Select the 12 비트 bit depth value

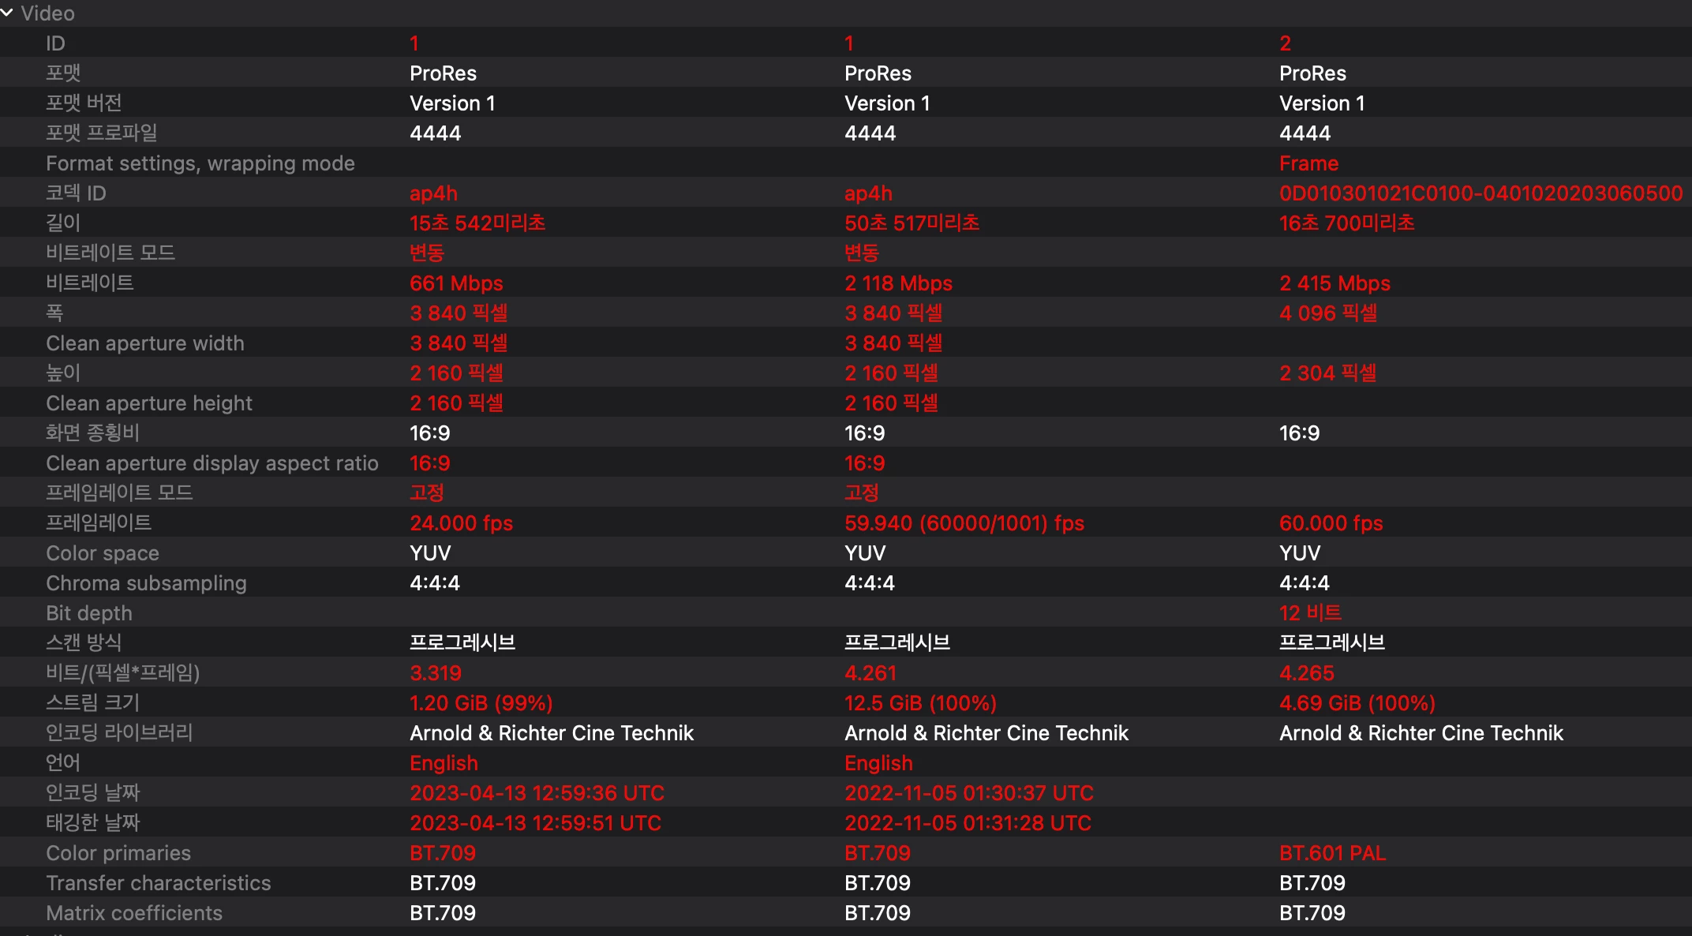1310,613
